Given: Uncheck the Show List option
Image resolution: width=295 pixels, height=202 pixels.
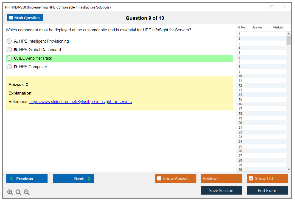Looking at the screenshot, I should pyautogui.click(x=251, y=179).
